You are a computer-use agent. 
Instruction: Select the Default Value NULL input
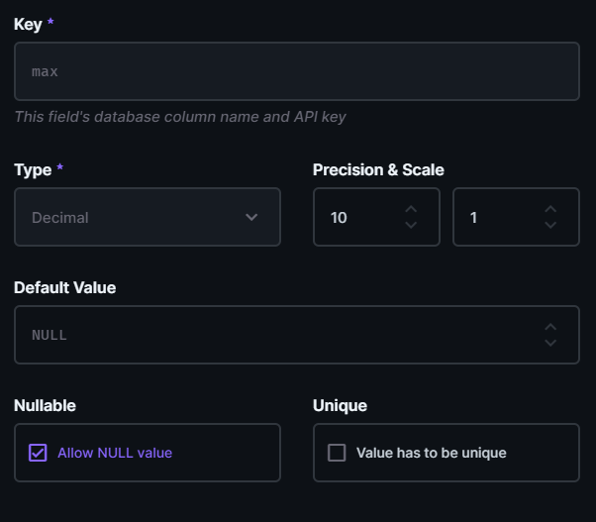pos(277,335)
